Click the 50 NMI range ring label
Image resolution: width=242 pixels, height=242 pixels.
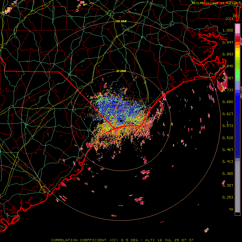point(121,71)
